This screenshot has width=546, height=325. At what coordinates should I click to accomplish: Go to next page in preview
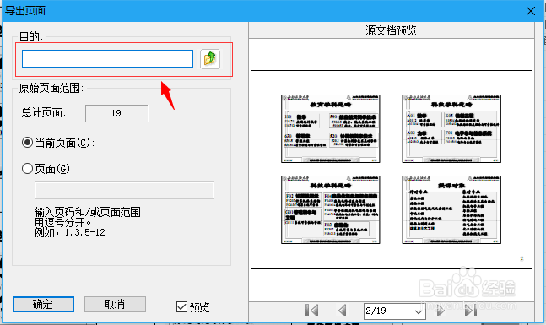point(441,310)
